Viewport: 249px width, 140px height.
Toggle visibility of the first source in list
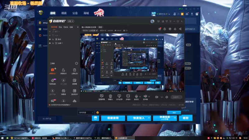tap(50, 31)
